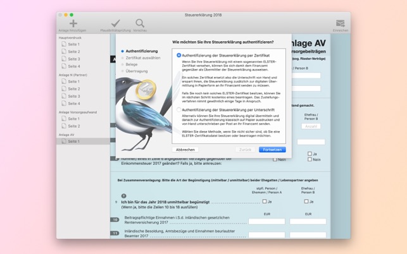Select Anlage AV Seite 1
The width and height of the screenshot is (407, 254).
click(83, 142)
